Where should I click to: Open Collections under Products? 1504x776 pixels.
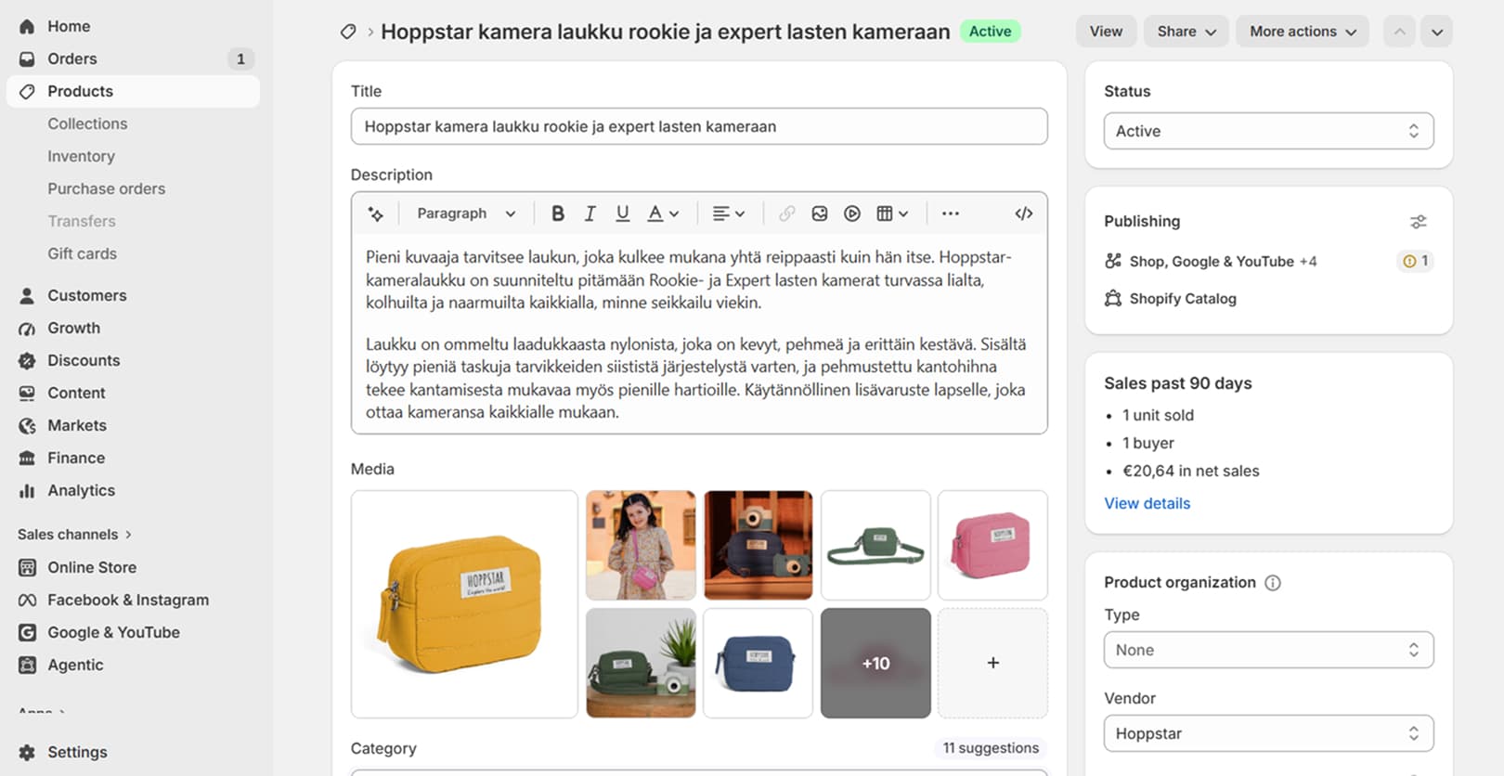pyautogui.click(x=87, y=123)
